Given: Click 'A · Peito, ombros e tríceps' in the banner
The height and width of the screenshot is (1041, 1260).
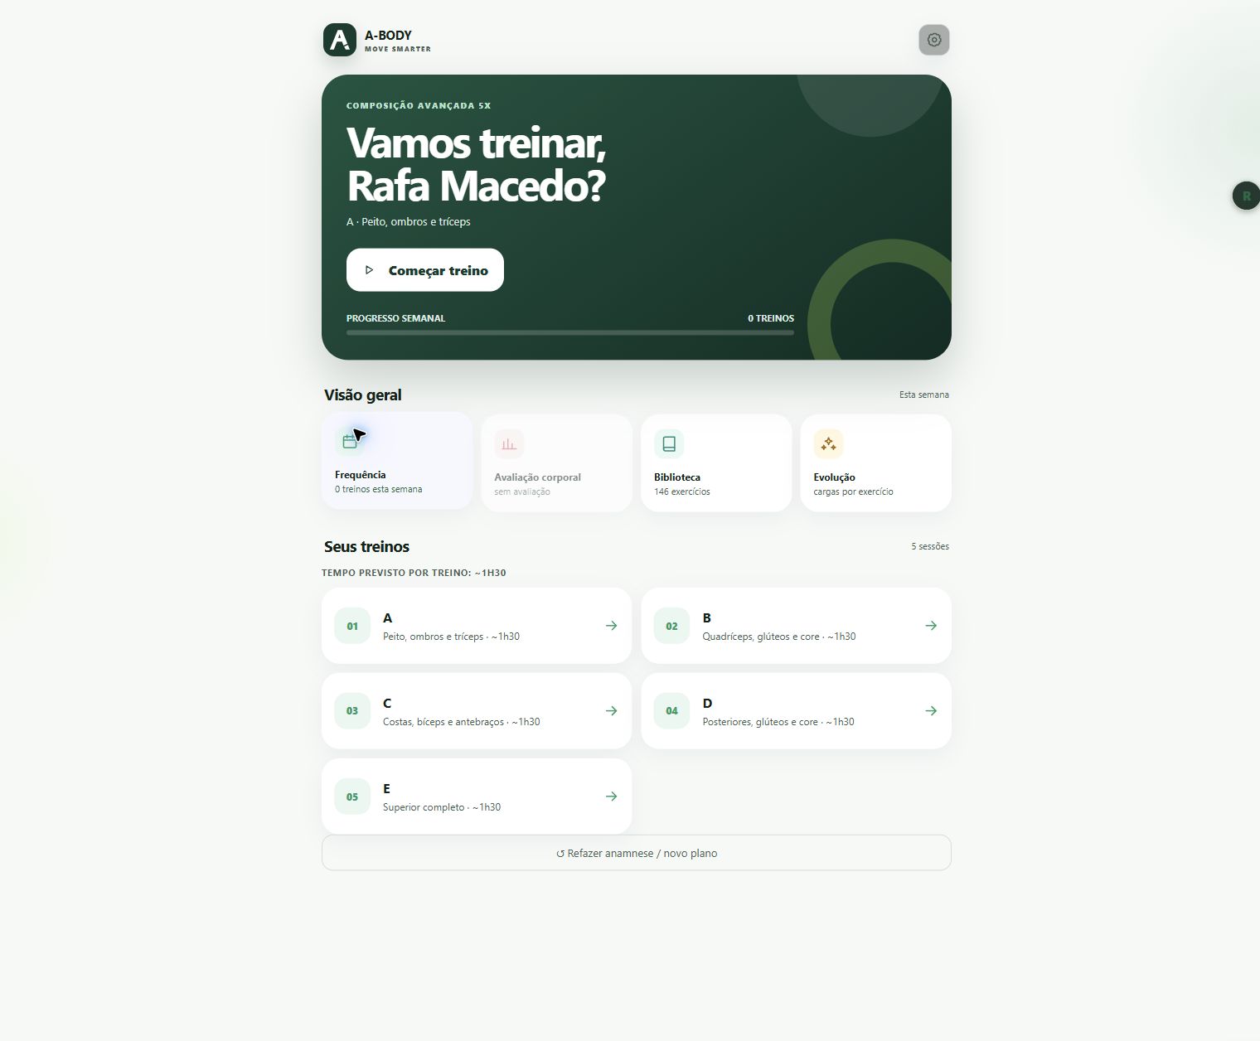Looking at the screenshot, I should (x=409, y=222).
